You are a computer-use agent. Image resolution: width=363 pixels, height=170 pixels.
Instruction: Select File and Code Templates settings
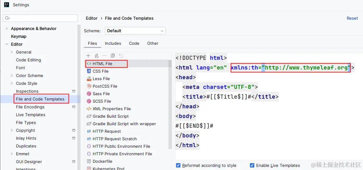click(x=40, y=99)
